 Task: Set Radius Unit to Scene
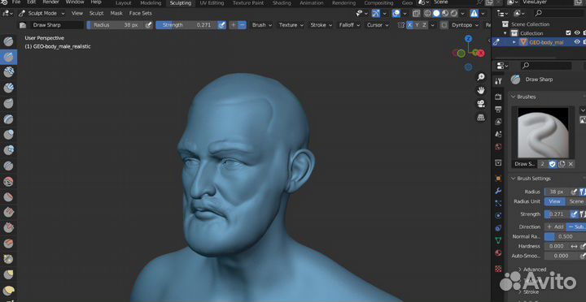(576, 201)
